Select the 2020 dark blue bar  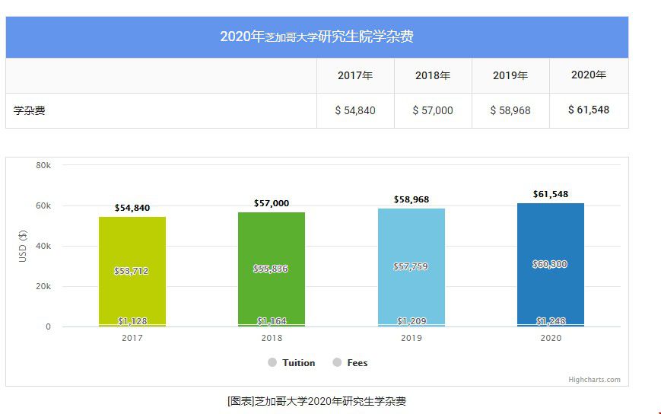(x=551, y=265)
